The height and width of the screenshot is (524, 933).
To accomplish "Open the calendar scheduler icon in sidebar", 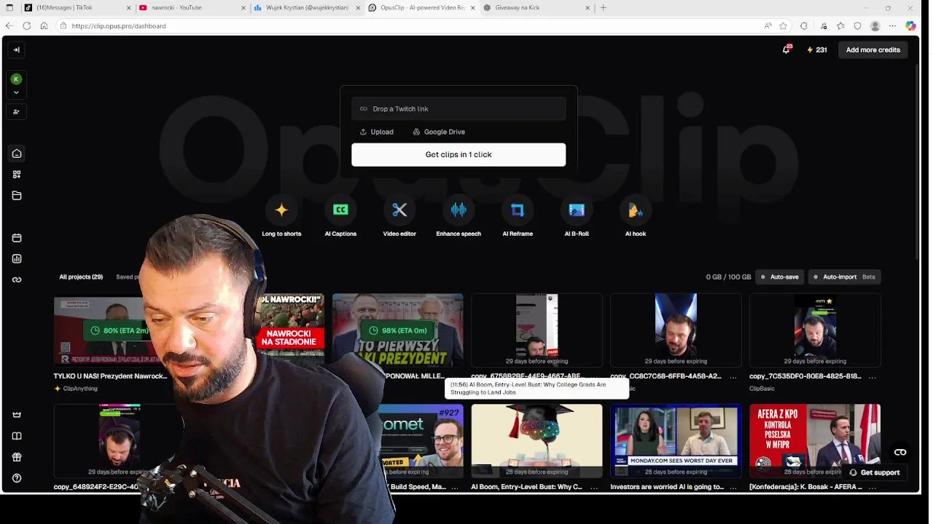I will coord(17,238).
